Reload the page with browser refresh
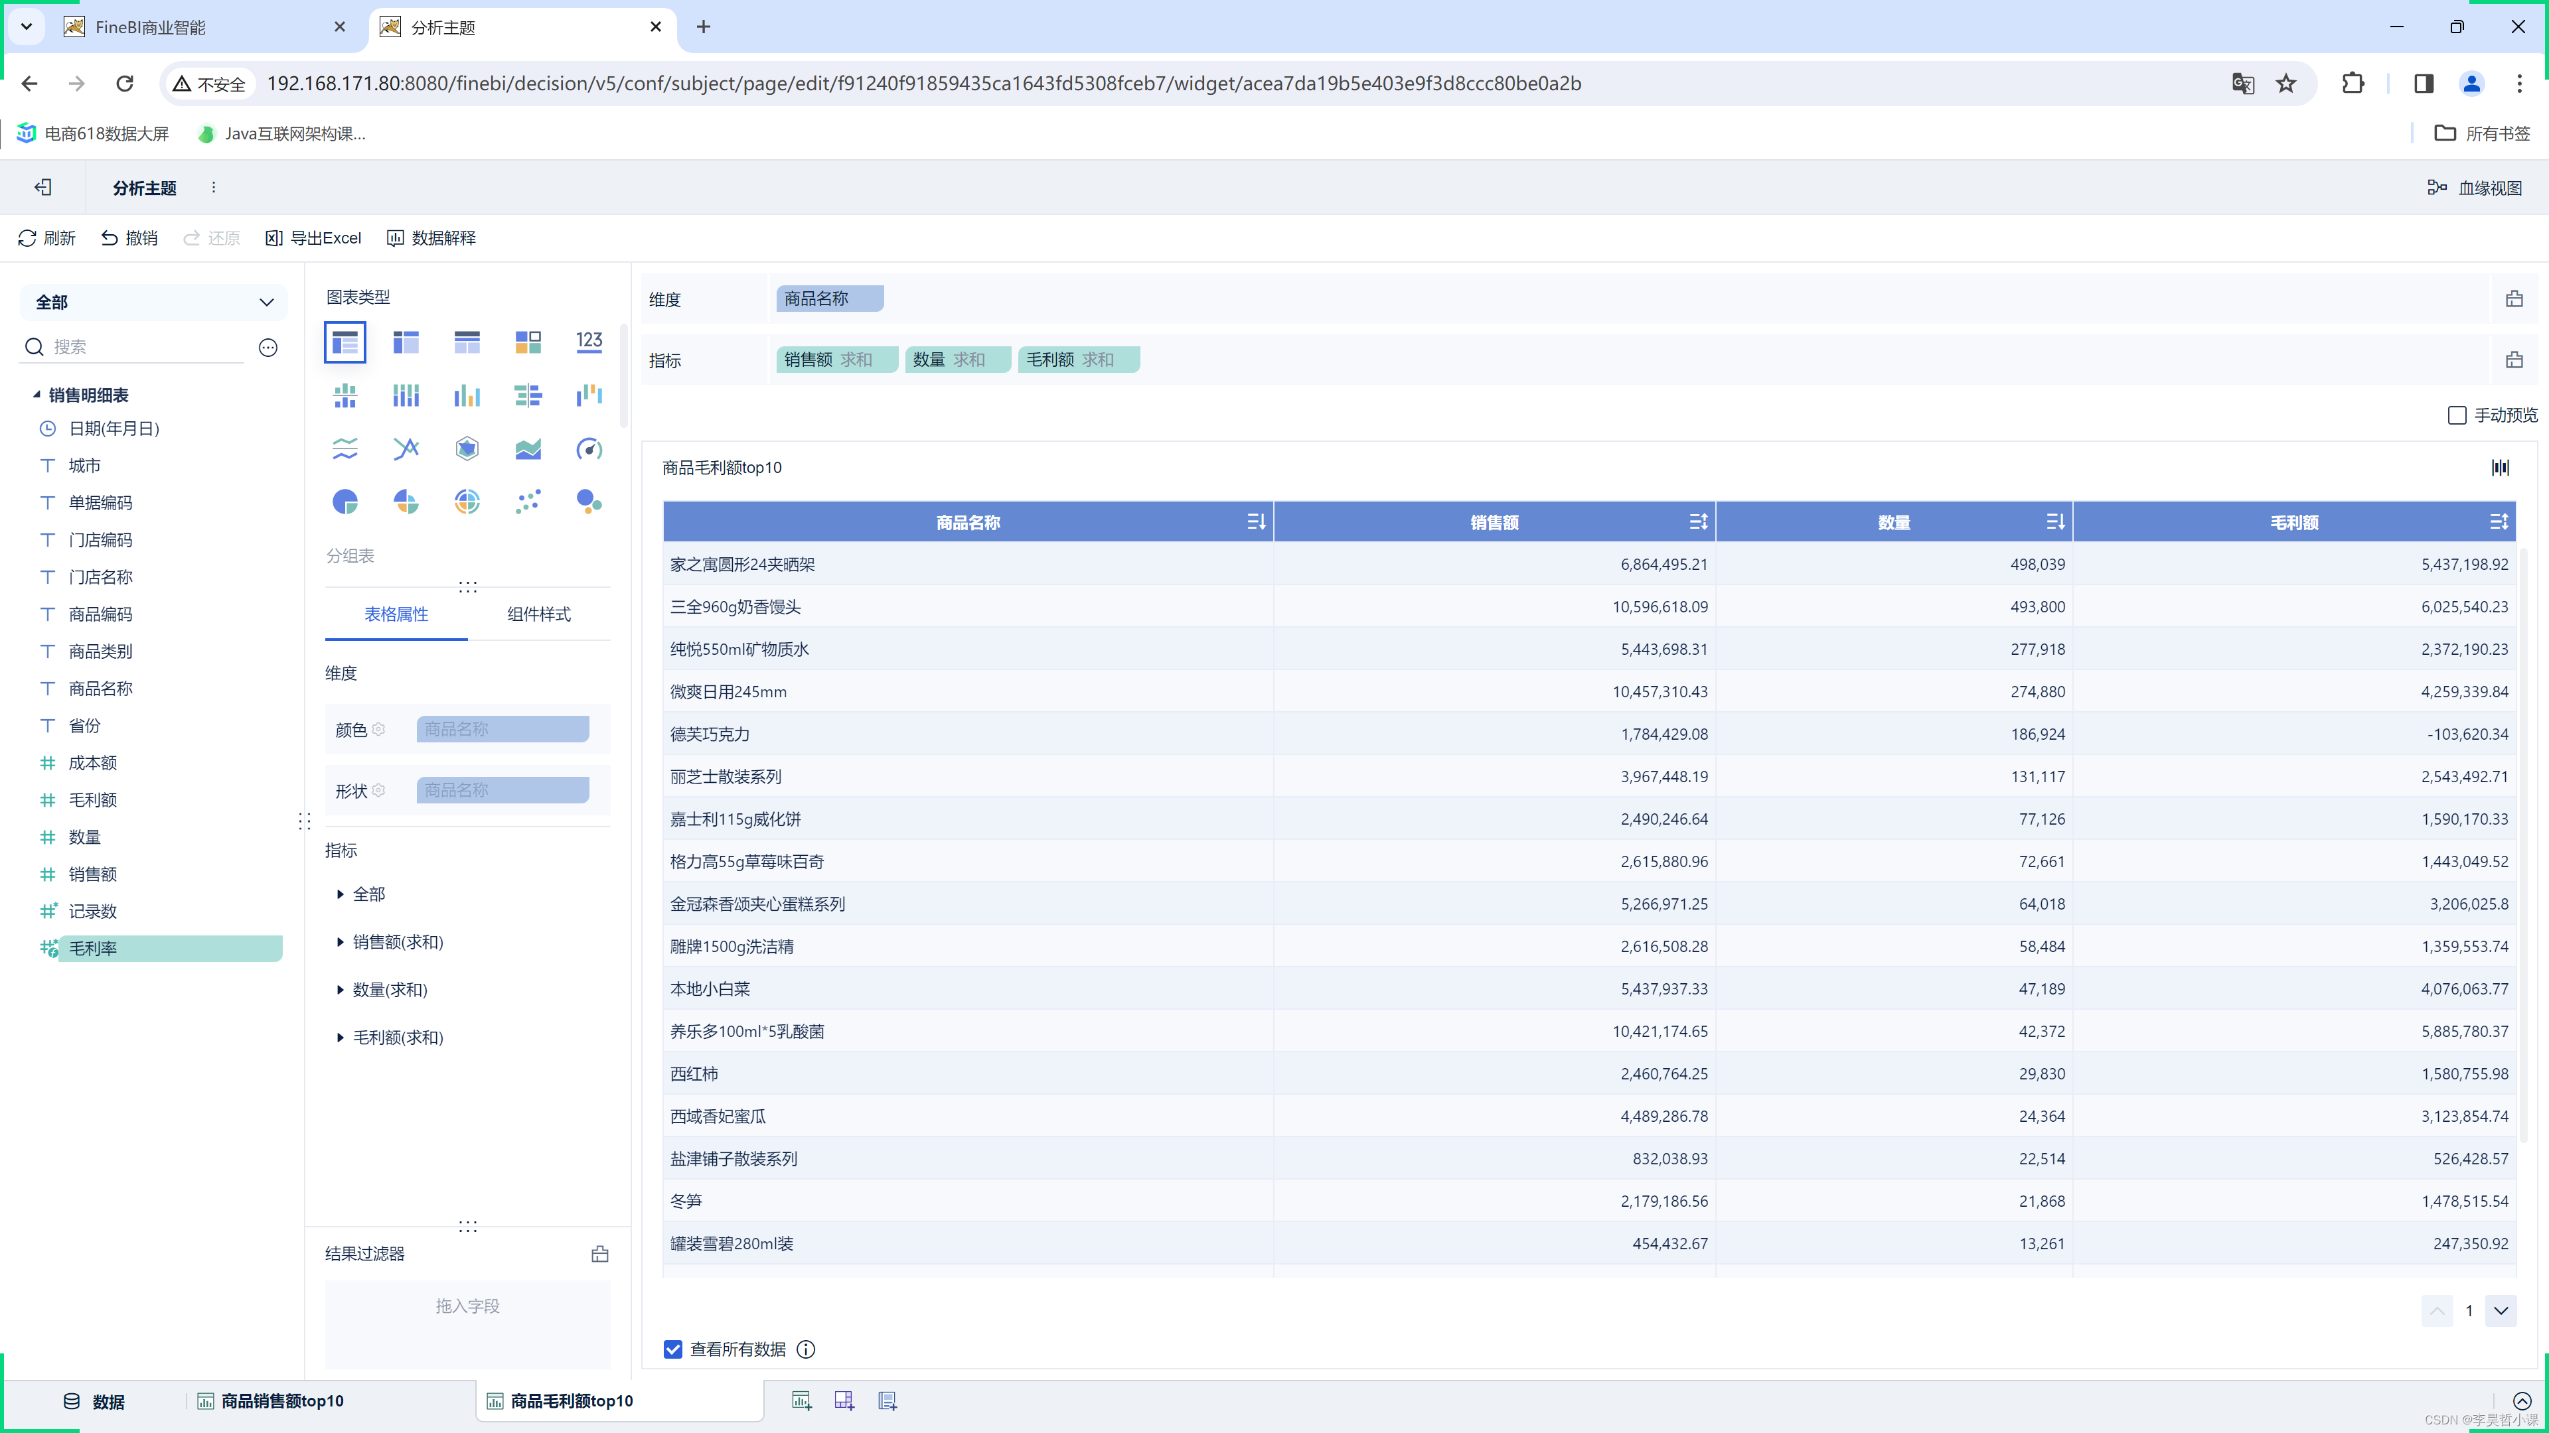The image size is (2549, 1433). [x=125, y=84]
